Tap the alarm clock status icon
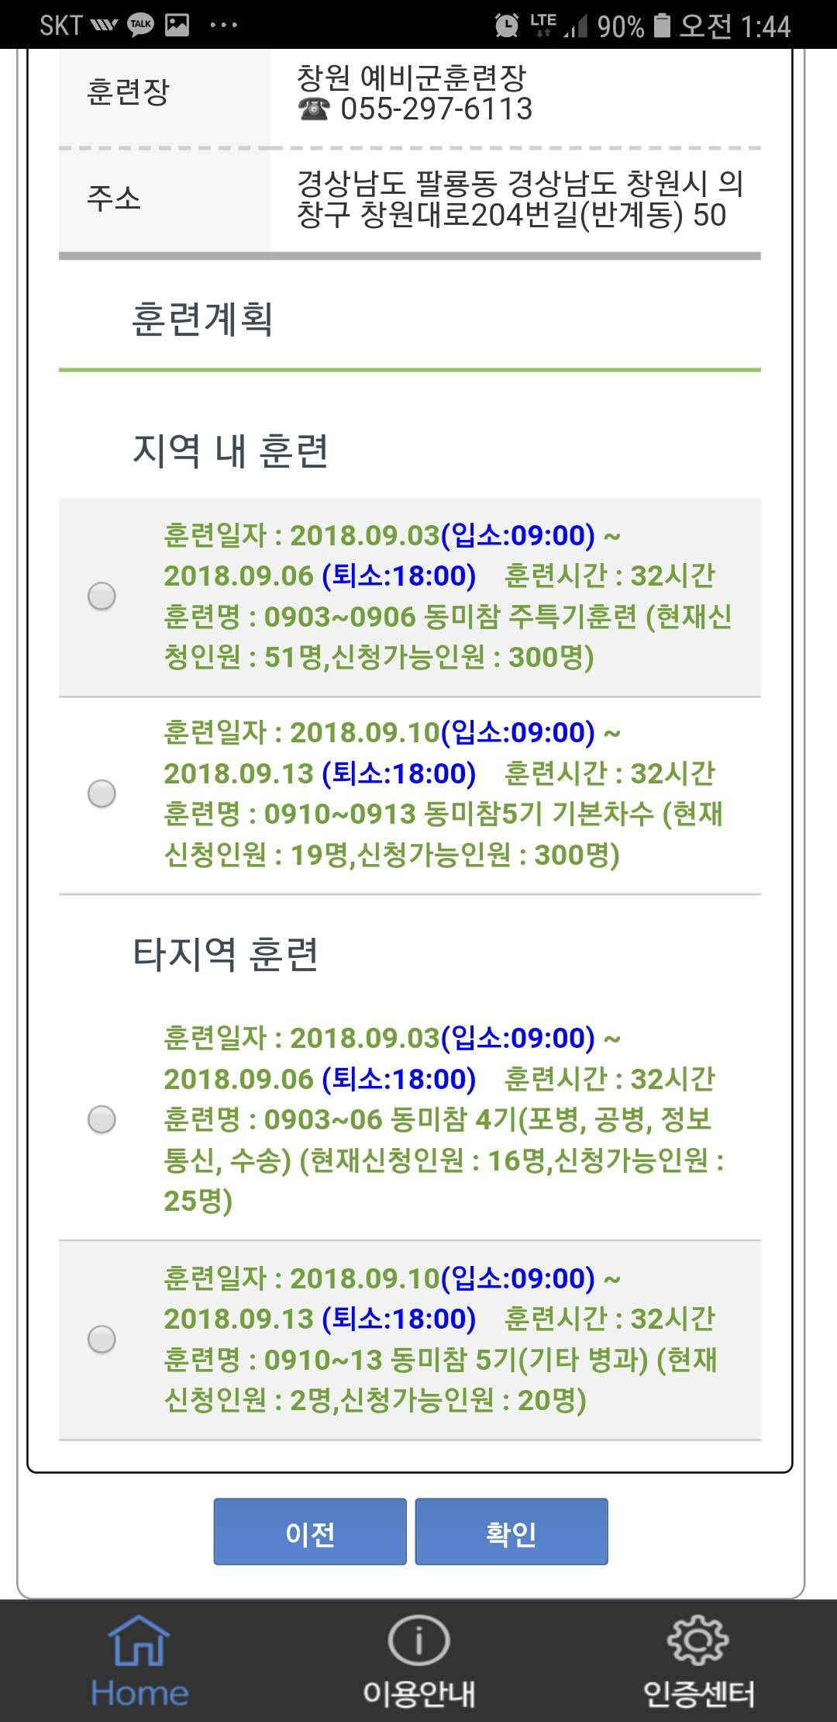Image resolution: width=837 pixels, height=1722 pixels. (x=507, y=26)
